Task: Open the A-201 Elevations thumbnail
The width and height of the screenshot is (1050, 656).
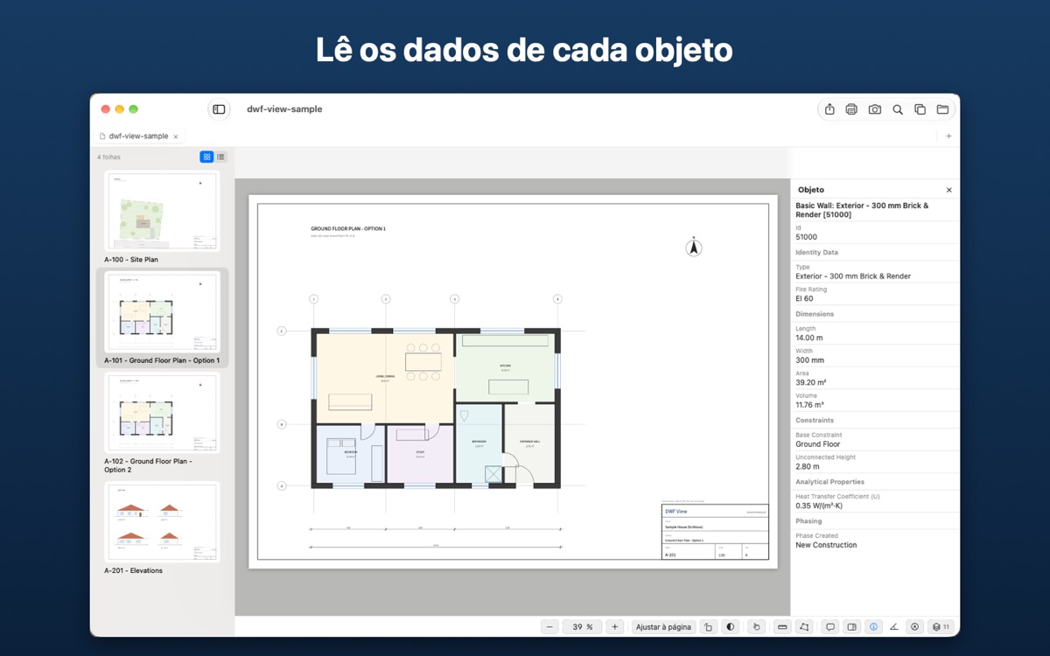Action: (x=162, y=521)
